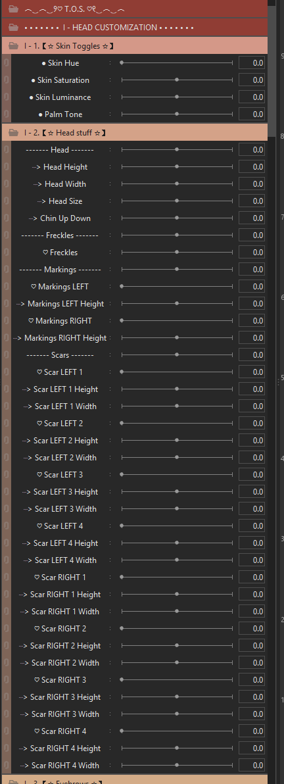Click the Scar RIGHT 1 slider handle
The image size is (284, 784).
point(122,577)
